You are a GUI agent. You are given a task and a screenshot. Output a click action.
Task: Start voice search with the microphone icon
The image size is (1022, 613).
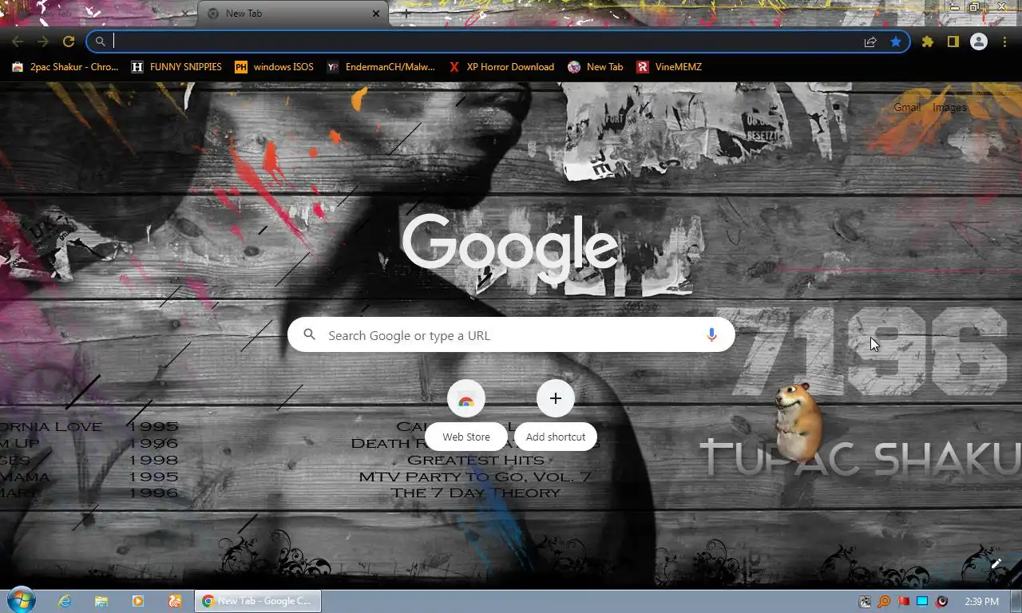[x=711, y=335]
